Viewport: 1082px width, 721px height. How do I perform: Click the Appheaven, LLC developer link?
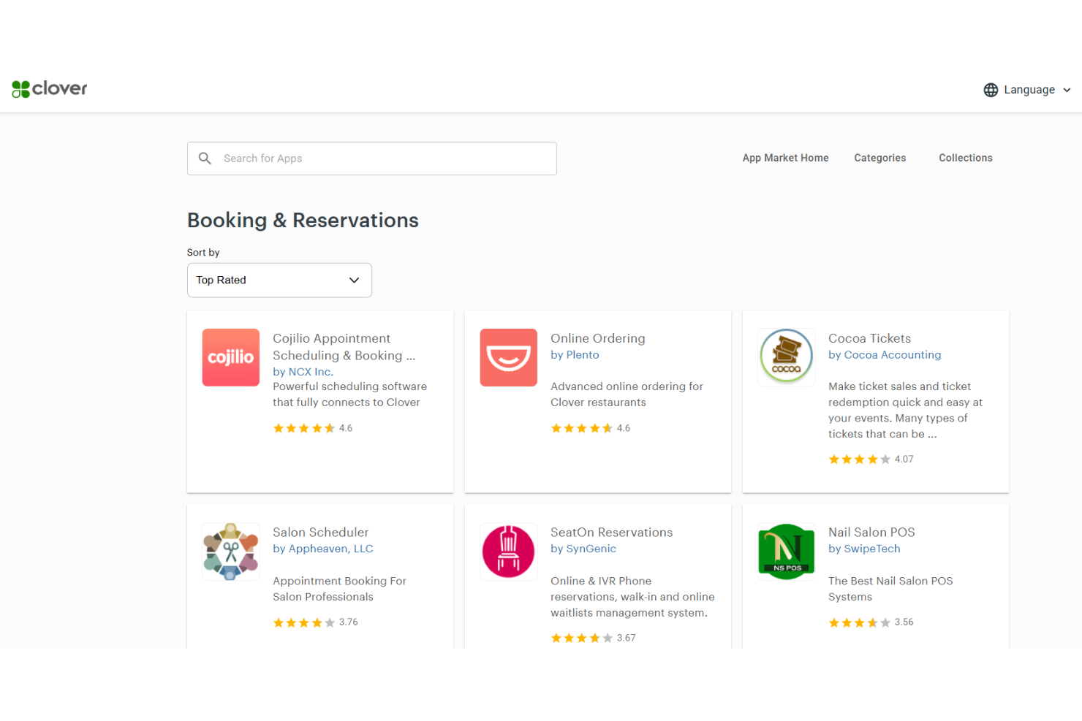[x=322, y=549]
